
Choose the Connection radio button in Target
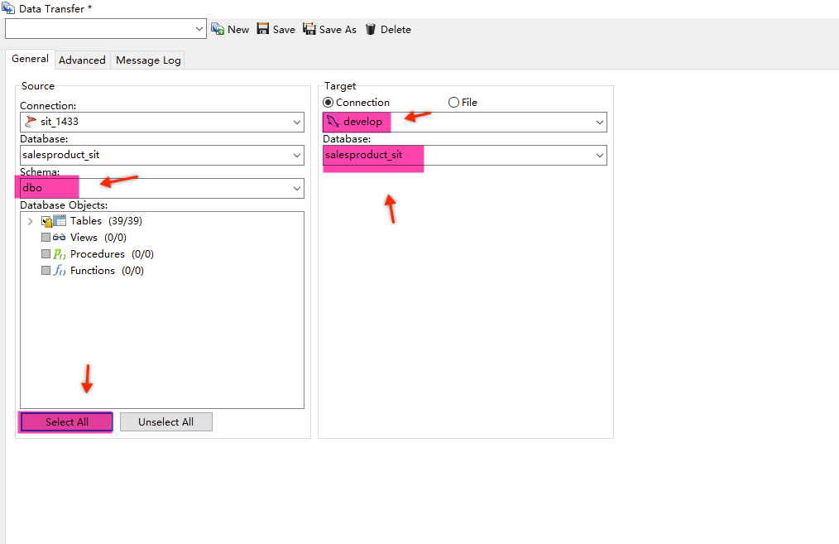[x=328, y=103]
